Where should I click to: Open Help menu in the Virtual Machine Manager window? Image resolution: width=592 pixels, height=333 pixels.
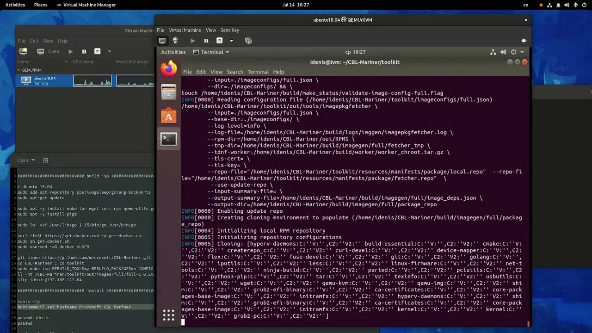[63, 41]
